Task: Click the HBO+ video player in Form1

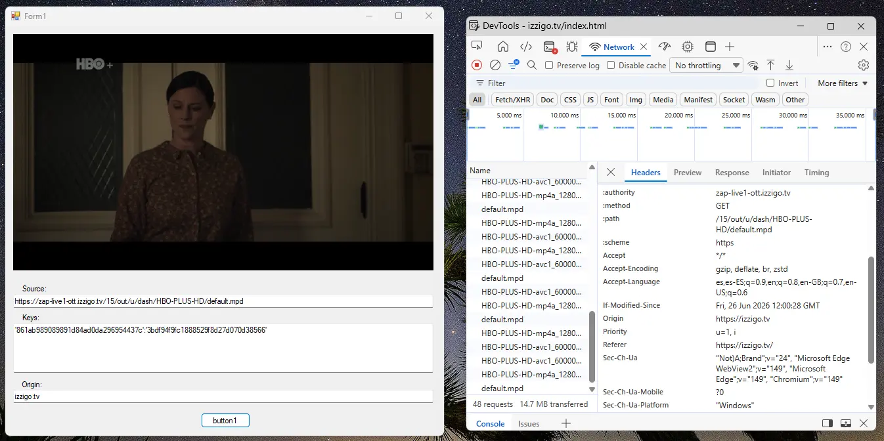Action: coord(223,152)
